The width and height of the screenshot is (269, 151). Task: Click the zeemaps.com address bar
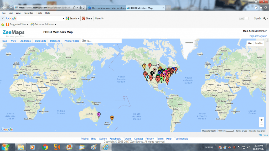(44, 8)
